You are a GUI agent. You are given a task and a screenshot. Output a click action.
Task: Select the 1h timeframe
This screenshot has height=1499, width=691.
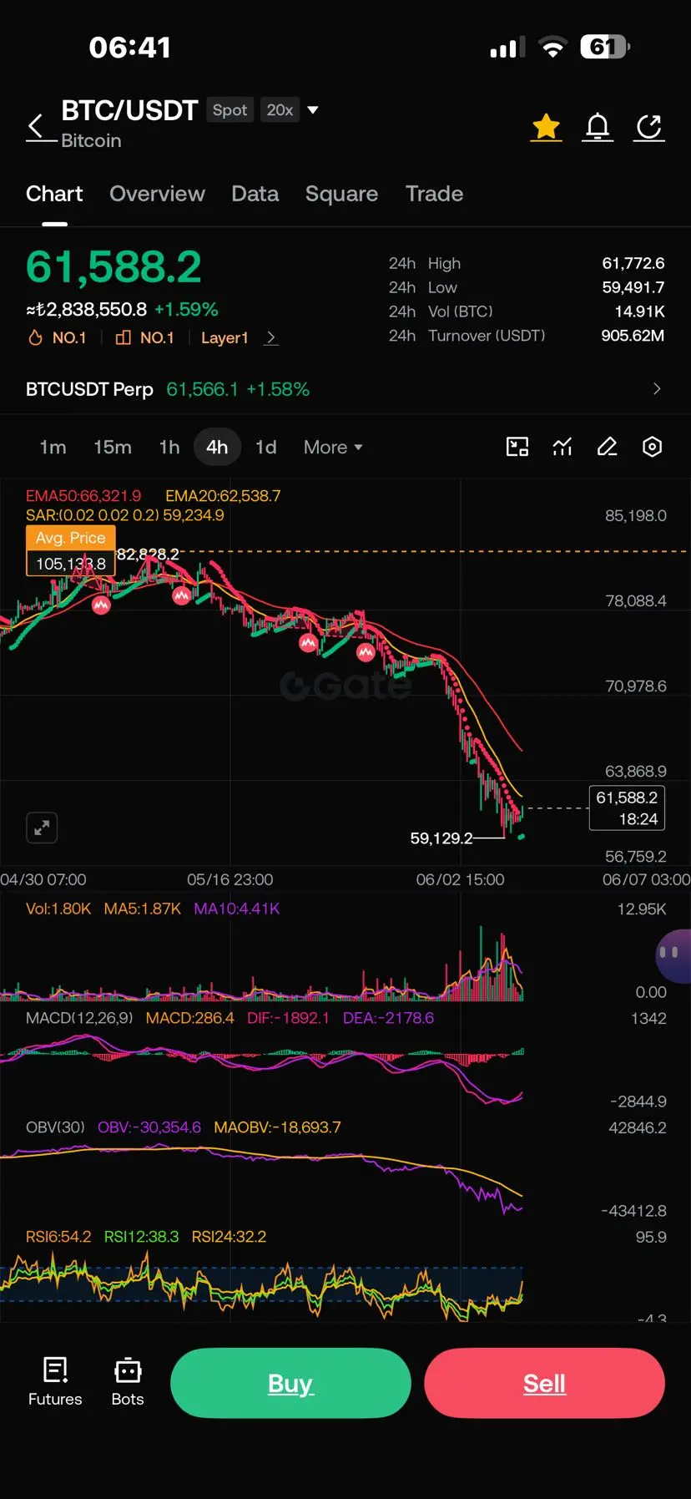pos(169,447)
